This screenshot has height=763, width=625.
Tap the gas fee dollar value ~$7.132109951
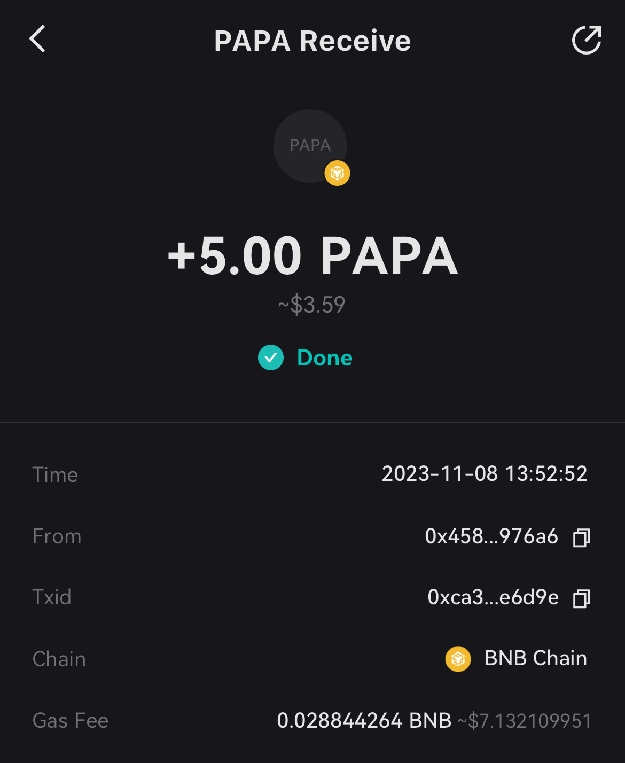pyautogui.click(x=525, y=721)
